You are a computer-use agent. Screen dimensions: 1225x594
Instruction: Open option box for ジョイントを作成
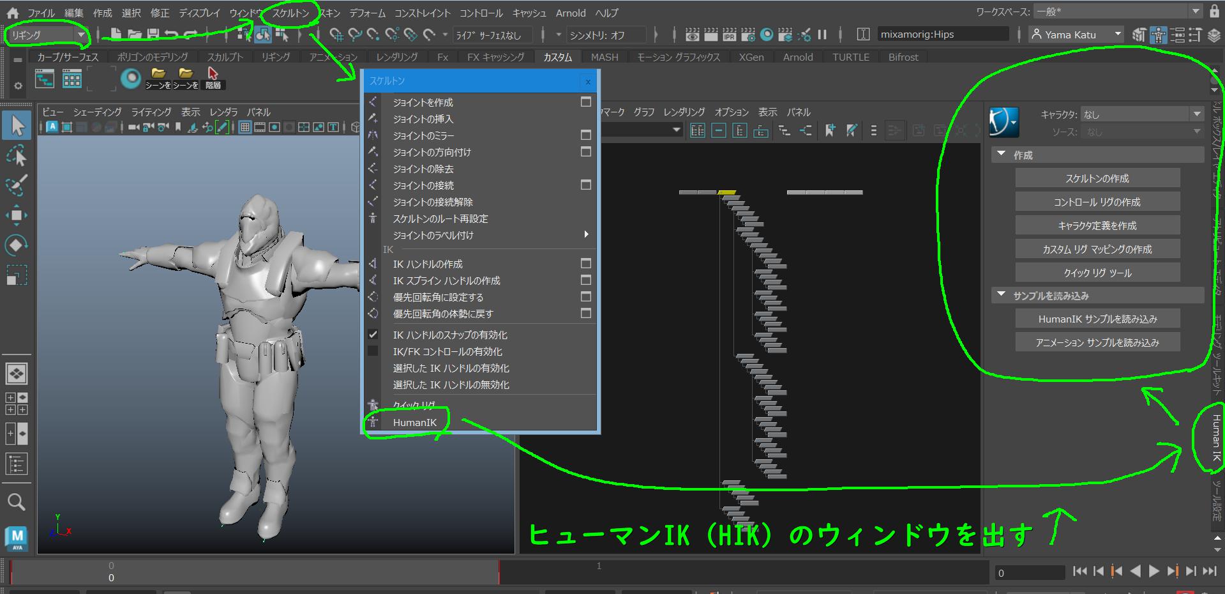[585, 102]
